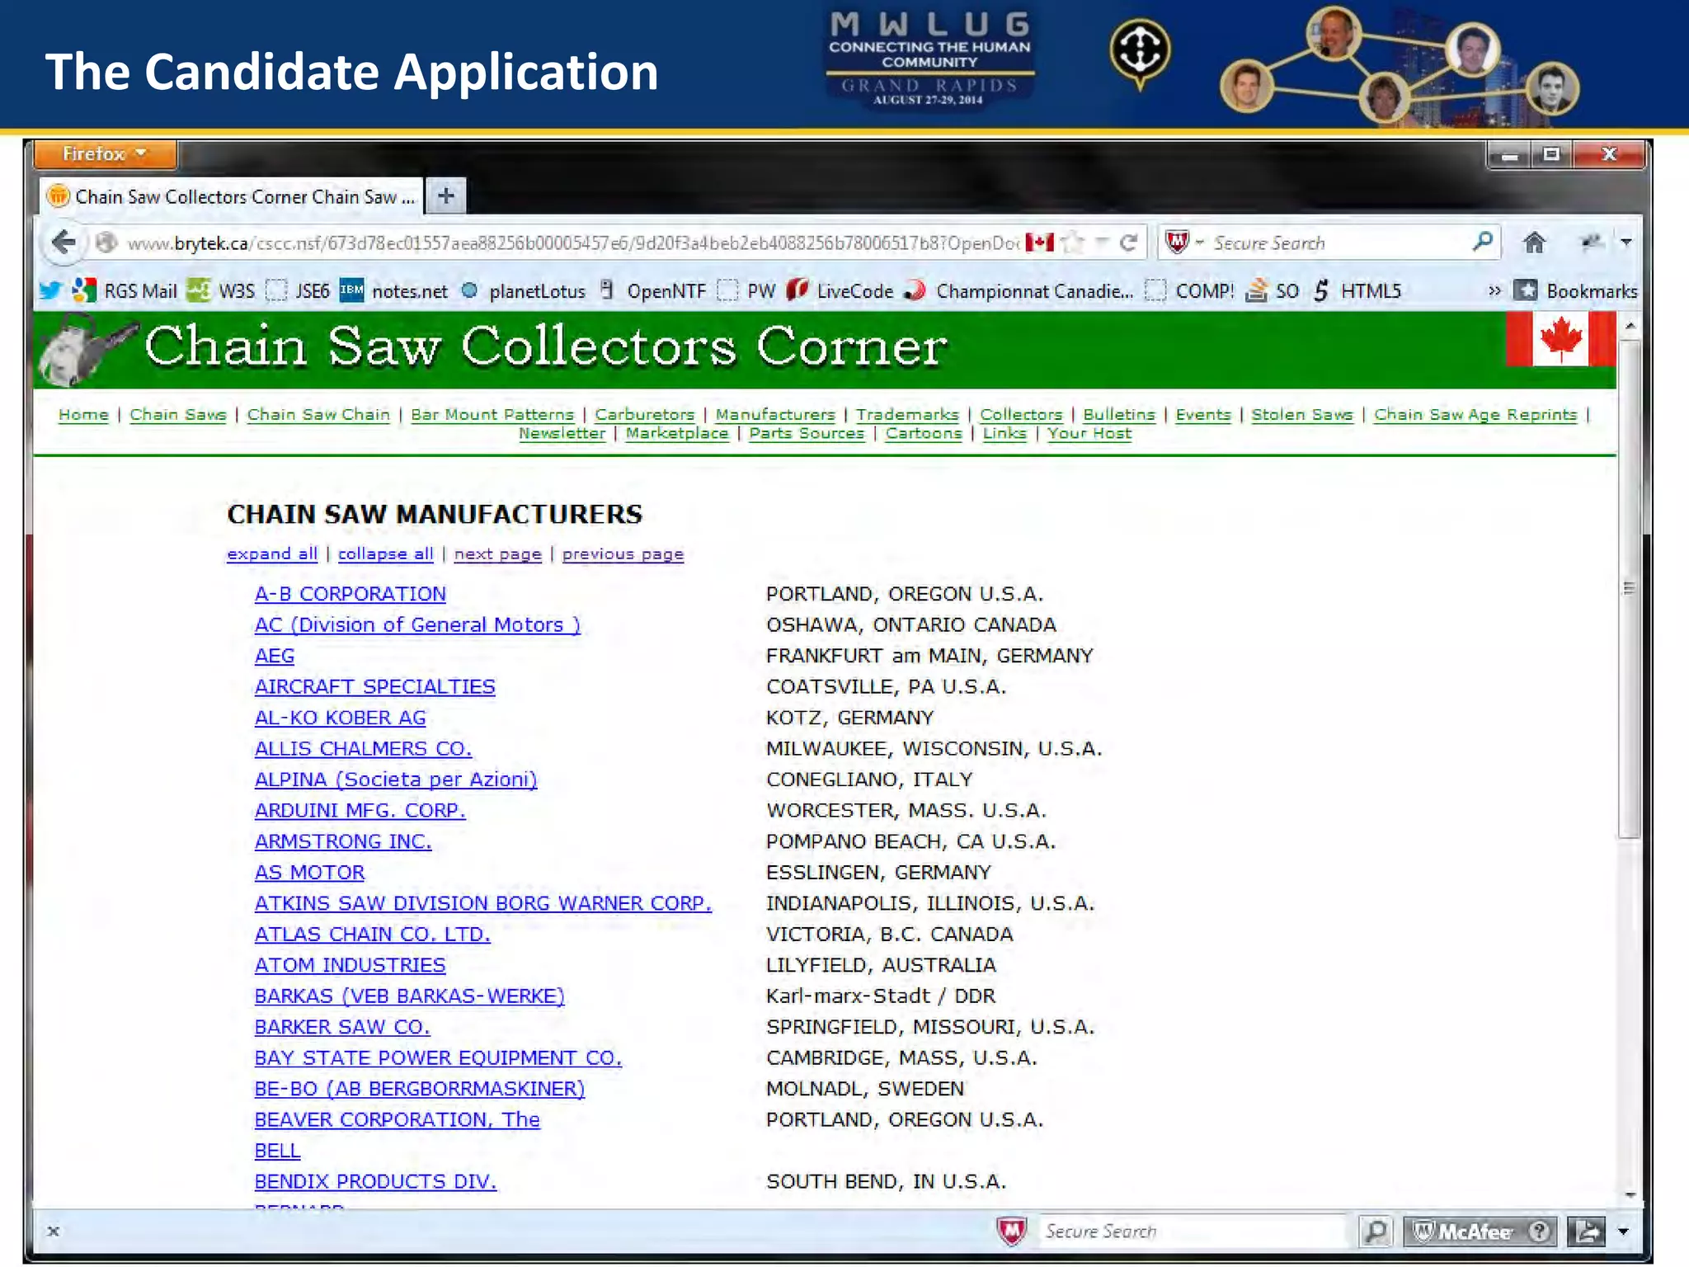The width and height of the screenshot is (1689, 1267).
Task: Click the expand all link
Action: 272,554
